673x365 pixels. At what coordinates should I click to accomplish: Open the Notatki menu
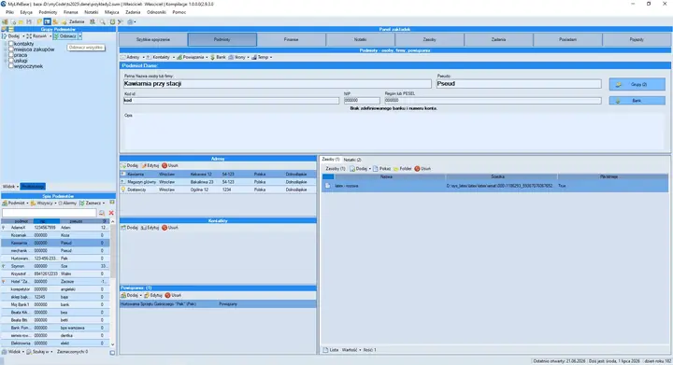tap(91, 12)
